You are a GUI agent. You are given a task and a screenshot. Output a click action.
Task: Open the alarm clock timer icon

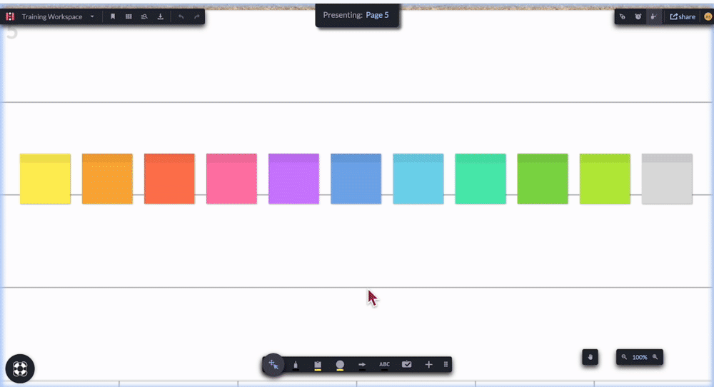[638, 17]
